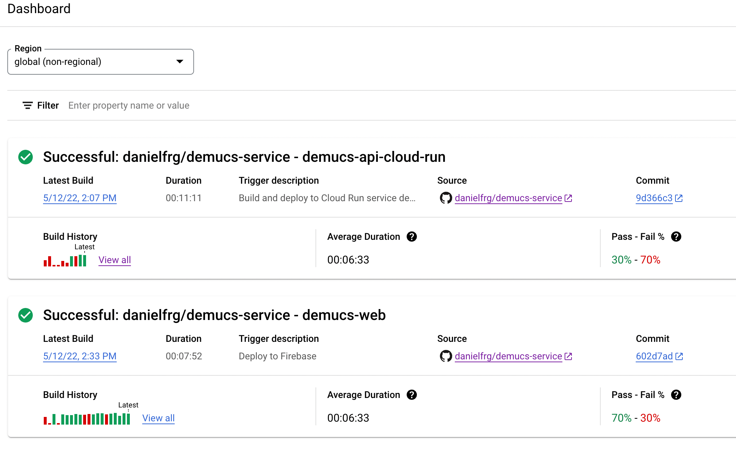
Task: Click the demucs-web build title
Action: [x=214, y=315]
